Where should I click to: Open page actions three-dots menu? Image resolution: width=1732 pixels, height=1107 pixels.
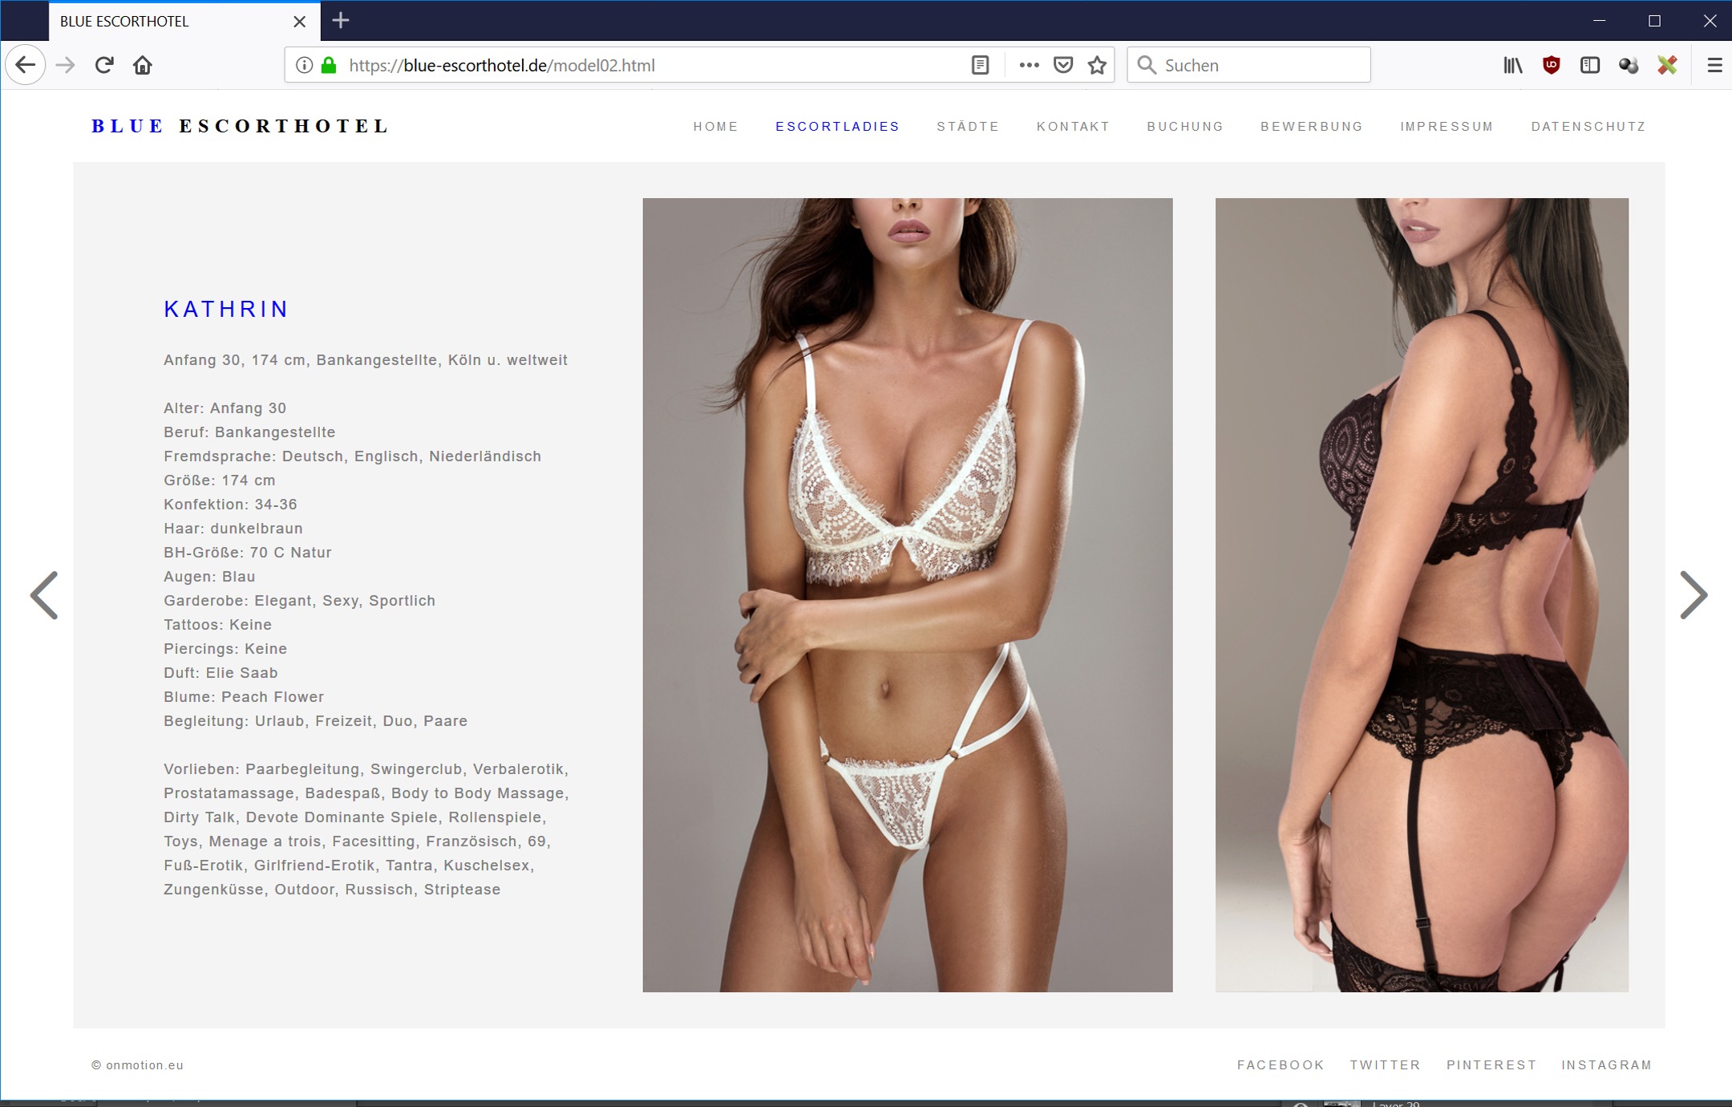tap(1029, 65)
